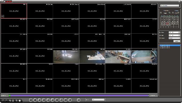Select the highlighted blue search result entry
The width and height of the screenshot is (182, 103).
click(x=170, y=45)
